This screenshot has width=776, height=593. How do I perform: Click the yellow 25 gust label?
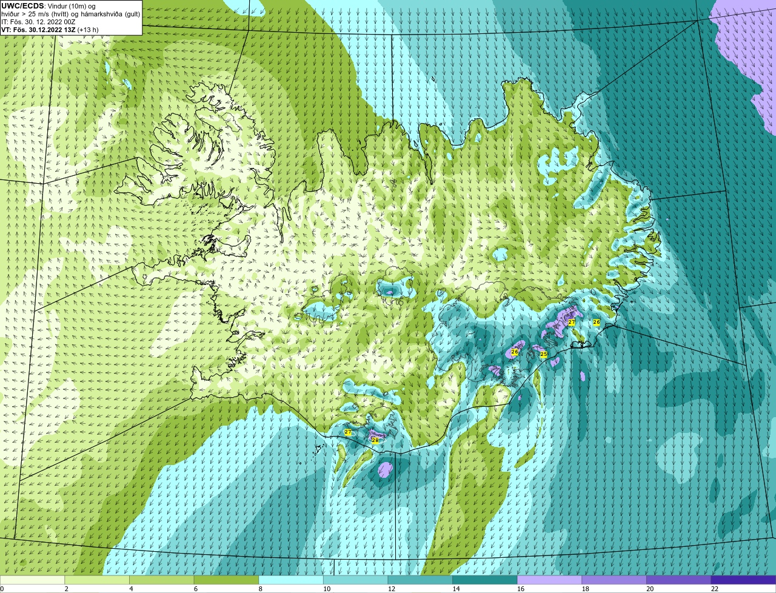point(544,354)
